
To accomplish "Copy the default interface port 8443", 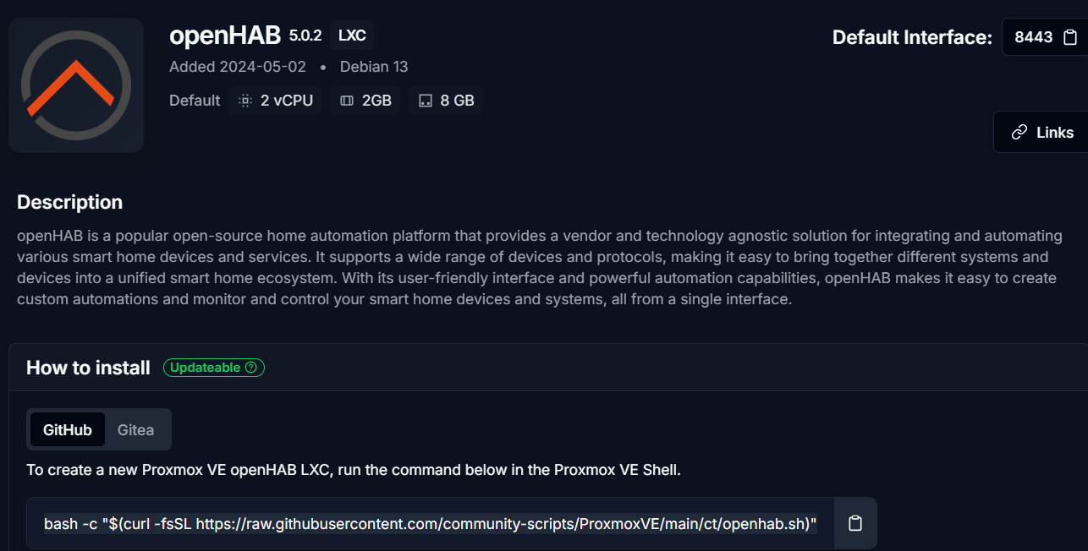I will click(x=1070, y=37).
